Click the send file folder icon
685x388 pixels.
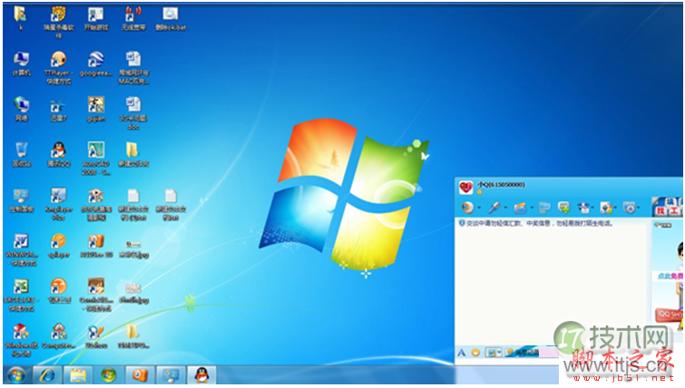coord(519,208)
